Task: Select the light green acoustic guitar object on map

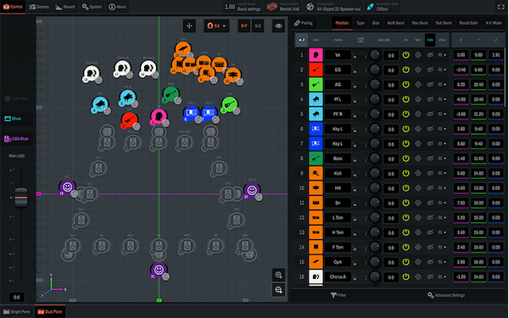Action: tap(230, 105)
